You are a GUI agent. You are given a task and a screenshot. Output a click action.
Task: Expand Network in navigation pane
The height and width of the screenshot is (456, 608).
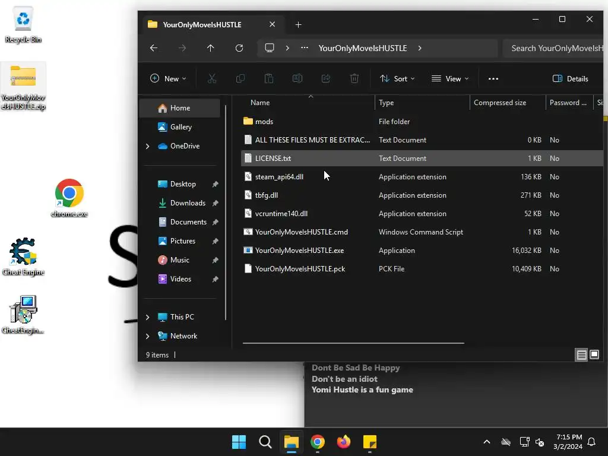[147, 336]
